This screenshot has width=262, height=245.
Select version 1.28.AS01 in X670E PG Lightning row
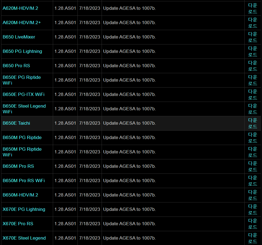[x=65, y=209]
